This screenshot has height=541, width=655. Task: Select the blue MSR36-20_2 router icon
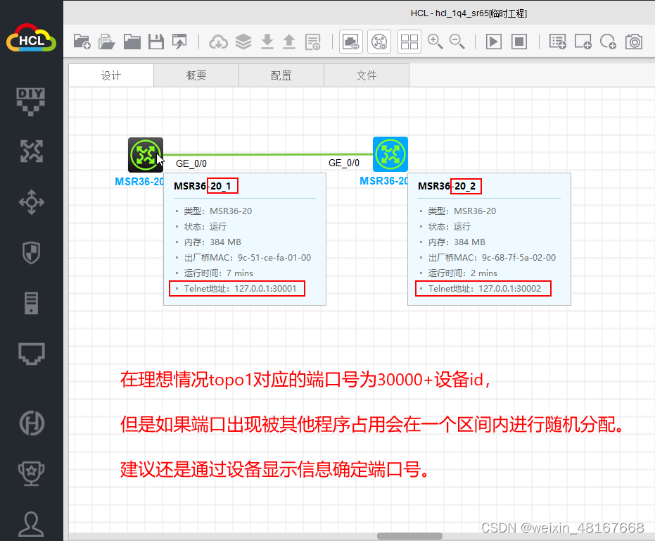[x=390, y=154]
